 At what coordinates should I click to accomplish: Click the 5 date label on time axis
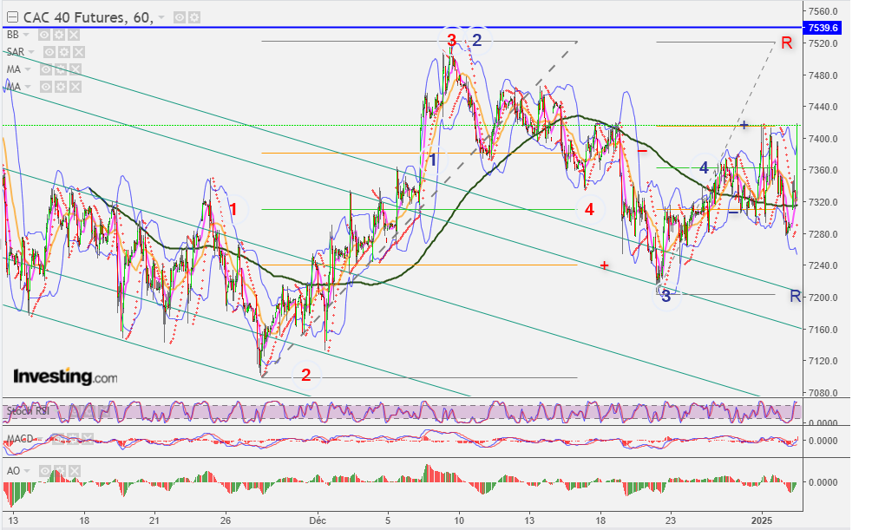388,521
